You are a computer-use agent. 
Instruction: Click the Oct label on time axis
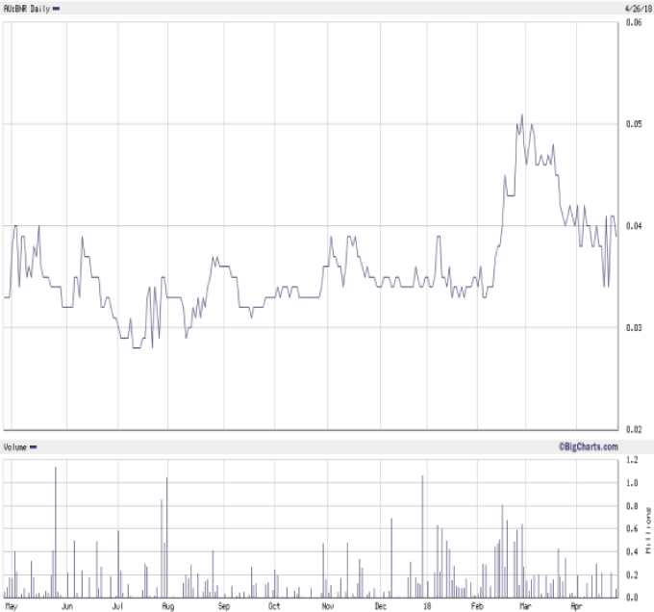coord(274,606)
